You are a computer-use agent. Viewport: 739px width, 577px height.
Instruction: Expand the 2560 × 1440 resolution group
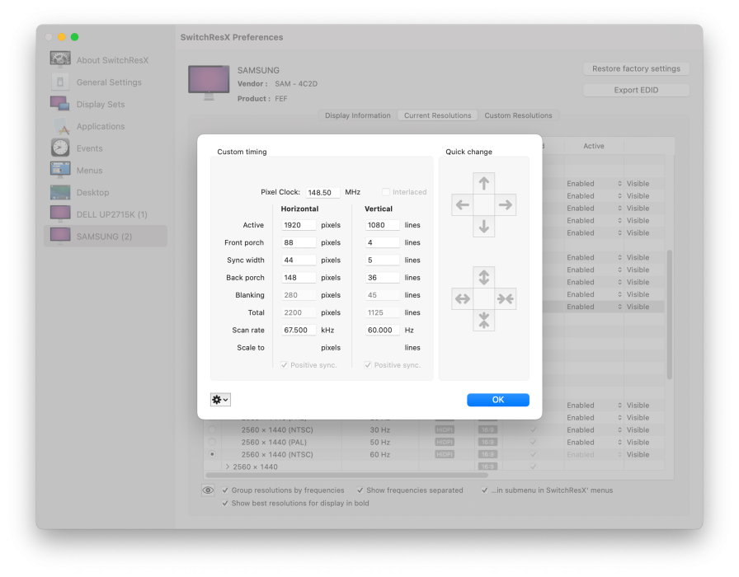point(228,467)
